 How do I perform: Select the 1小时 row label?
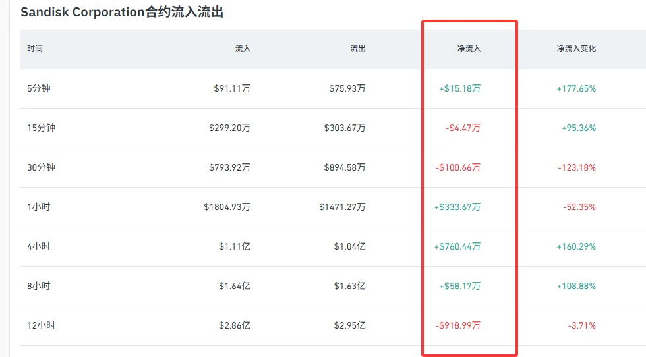pos(39,207)
